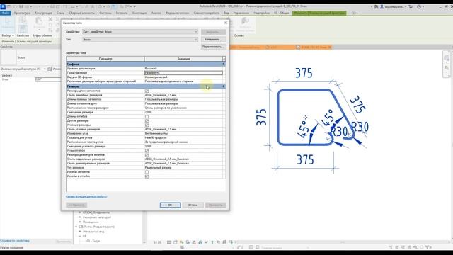This screenshot has width=453, height=255.
Task: Toggle the Другие размеры checkbox
Action: 147,120
